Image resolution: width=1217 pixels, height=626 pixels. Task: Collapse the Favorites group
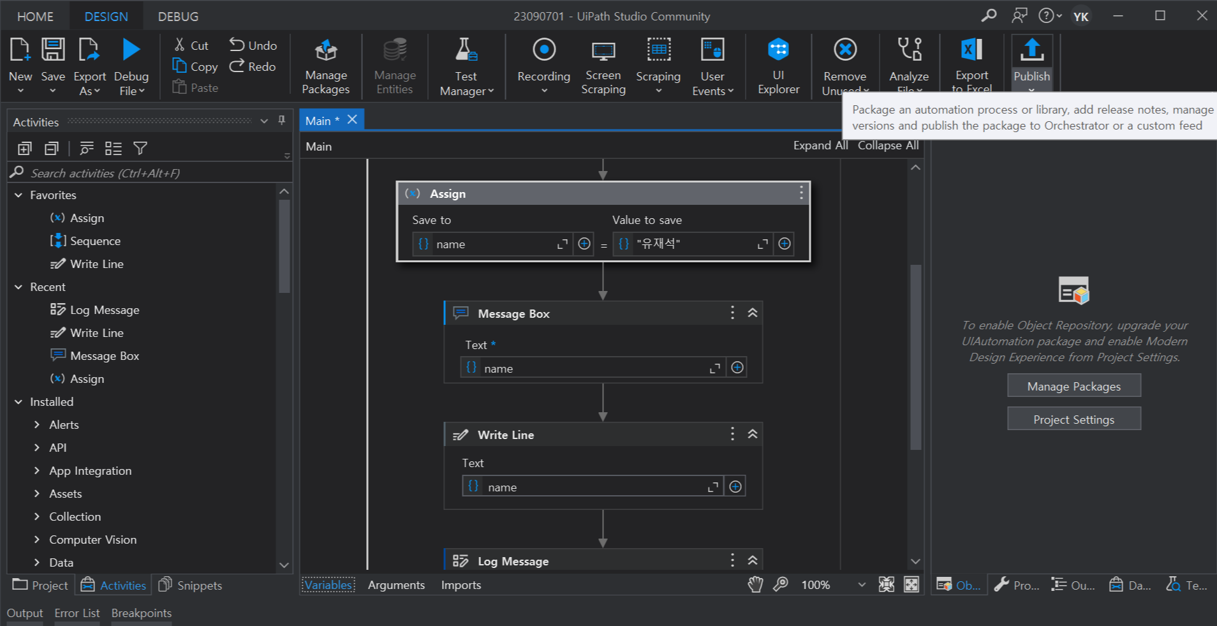coord(18,195)
